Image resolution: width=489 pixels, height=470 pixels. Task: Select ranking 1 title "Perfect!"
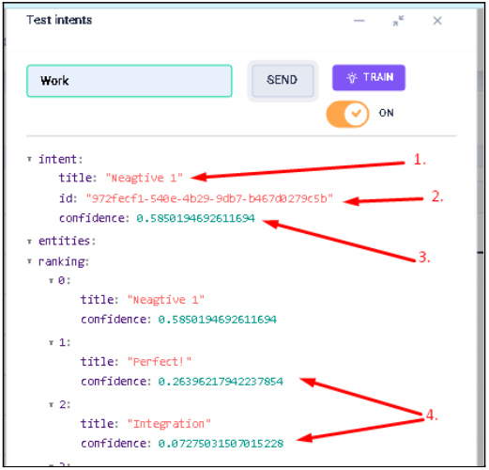click(160, 362)
